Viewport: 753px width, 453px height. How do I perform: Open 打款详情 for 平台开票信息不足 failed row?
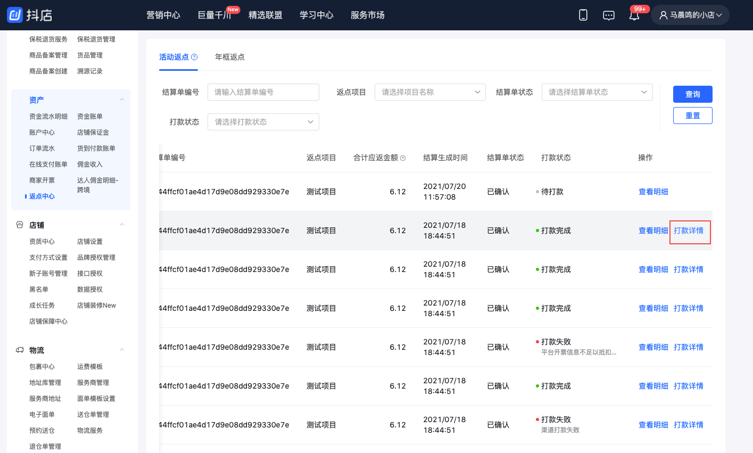[689, 347]
